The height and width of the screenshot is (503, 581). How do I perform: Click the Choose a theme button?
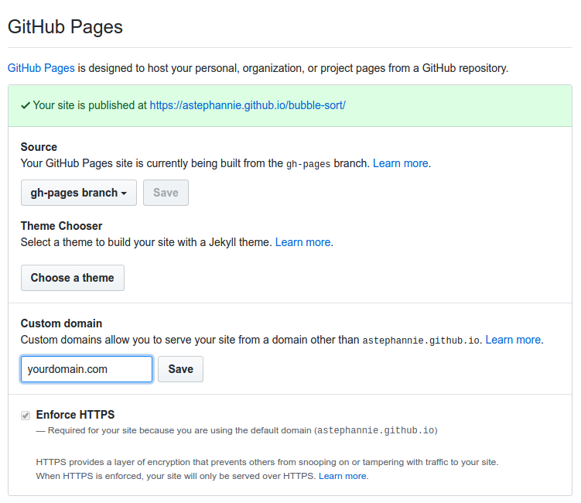[x=73, y=278]
